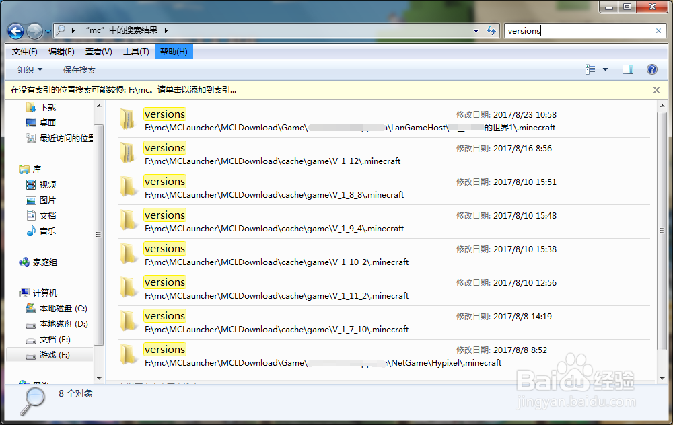Open the 帮助(H) menu
Screen dimensions: 673x425
coord(174,52)
